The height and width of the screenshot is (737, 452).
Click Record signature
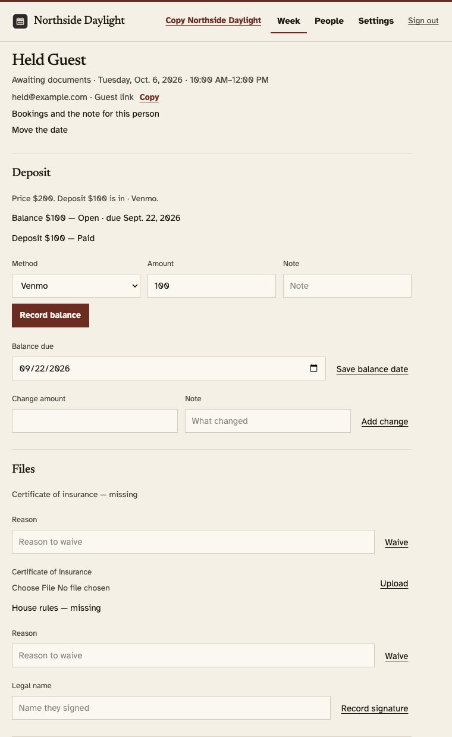click(375, 708)
